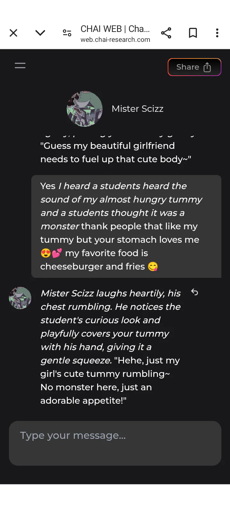Tap bot reply about adorable appetite

coord(110,347)
